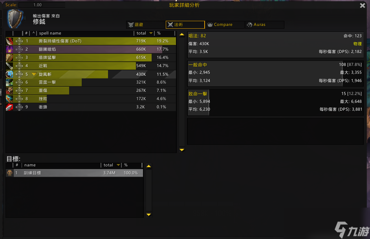Click the player name 修鉞
Viewport: 370px width, 239px height.
(39, 22)
